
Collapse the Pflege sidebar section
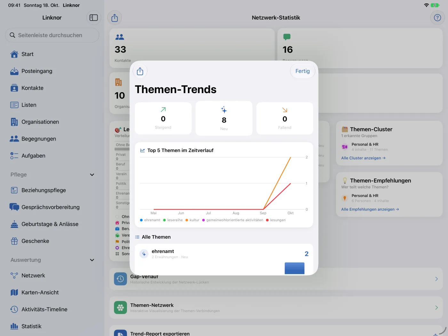pyautogui.click(x=92, y=175)
